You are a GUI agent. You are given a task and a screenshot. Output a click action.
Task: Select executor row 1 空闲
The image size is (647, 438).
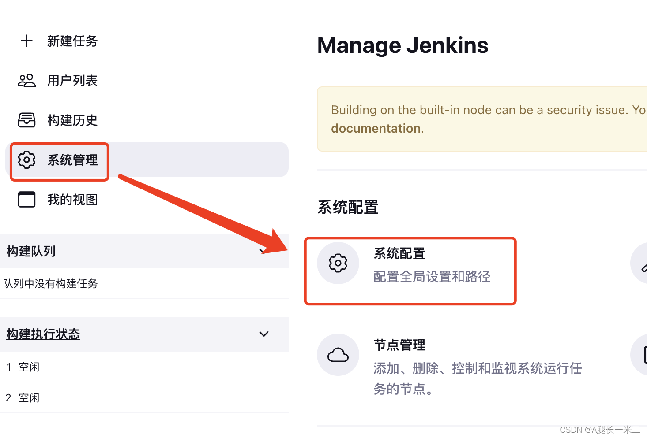144,367
